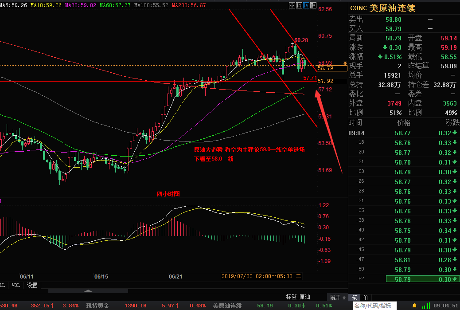
Task: Select the MA100:55.52 indicator label
Action: (x=151, y=5)
